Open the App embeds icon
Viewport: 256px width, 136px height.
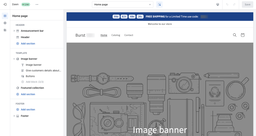click(5, 30)
